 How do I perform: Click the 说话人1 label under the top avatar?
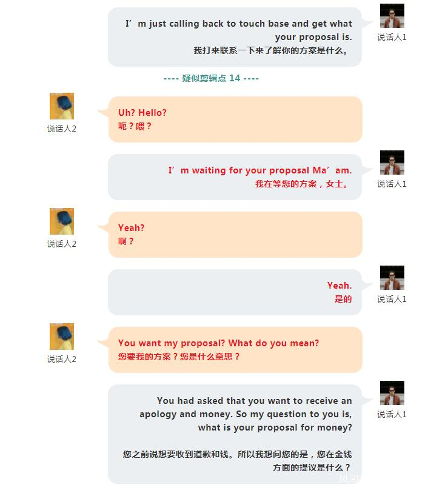tap(392, 37)
